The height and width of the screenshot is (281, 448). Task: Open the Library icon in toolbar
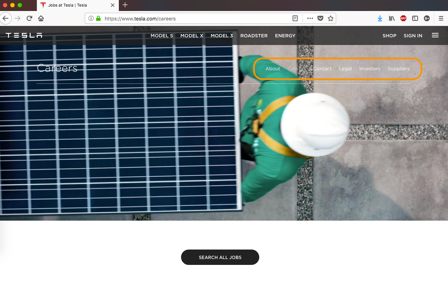pos(392,18)
